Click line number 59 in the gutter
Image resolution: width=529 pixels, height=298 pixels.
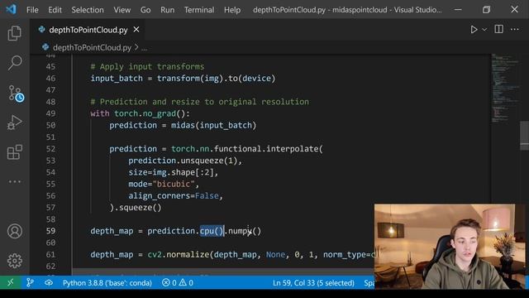50,231
